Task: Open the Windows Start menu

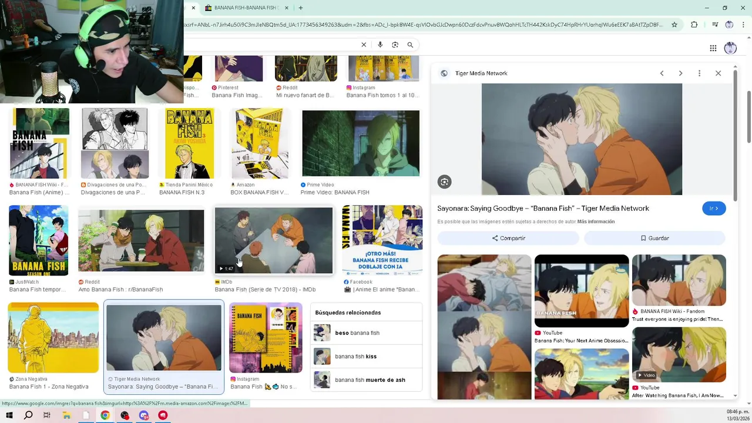Action: tap(9, 415)
